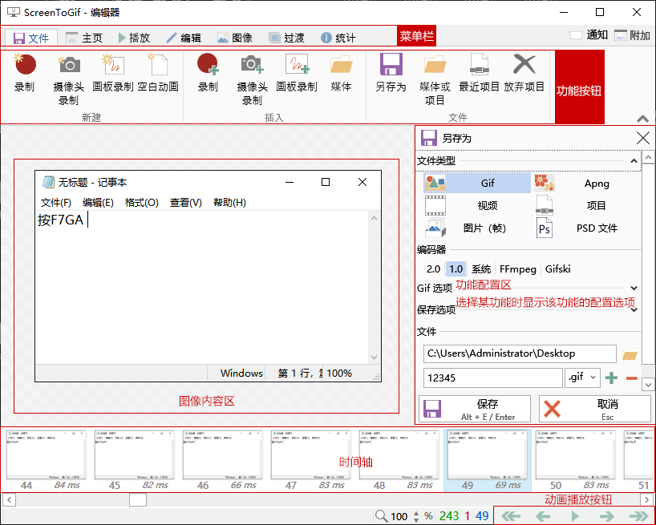Open the 图像 tab
This screenshot has width=656, height=525.
click(235, 38)
